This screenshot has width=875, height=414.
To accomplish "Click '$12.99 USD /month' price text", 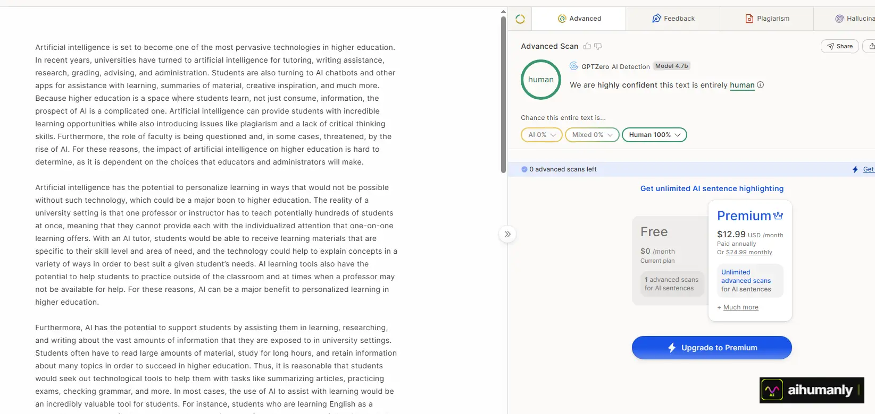I will [750, 235].
